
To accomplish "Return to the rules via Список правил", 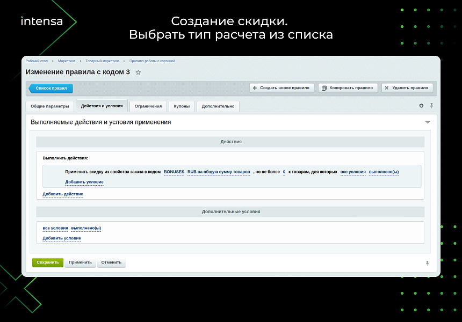I will coord(50,87).
